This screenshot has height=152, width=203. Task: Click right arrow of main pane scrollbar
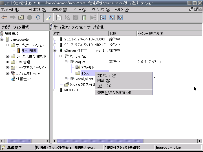point(200,141)
